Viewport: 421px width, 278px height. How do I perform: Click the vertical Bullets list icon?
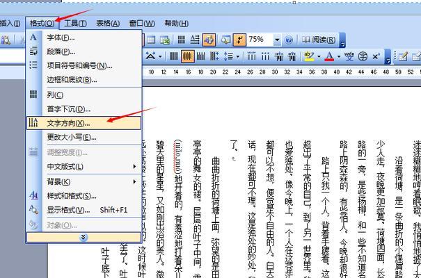265,56
